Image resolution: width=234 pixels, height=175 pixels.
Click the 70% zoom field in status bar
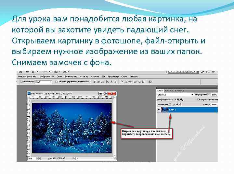coord(32,158)
